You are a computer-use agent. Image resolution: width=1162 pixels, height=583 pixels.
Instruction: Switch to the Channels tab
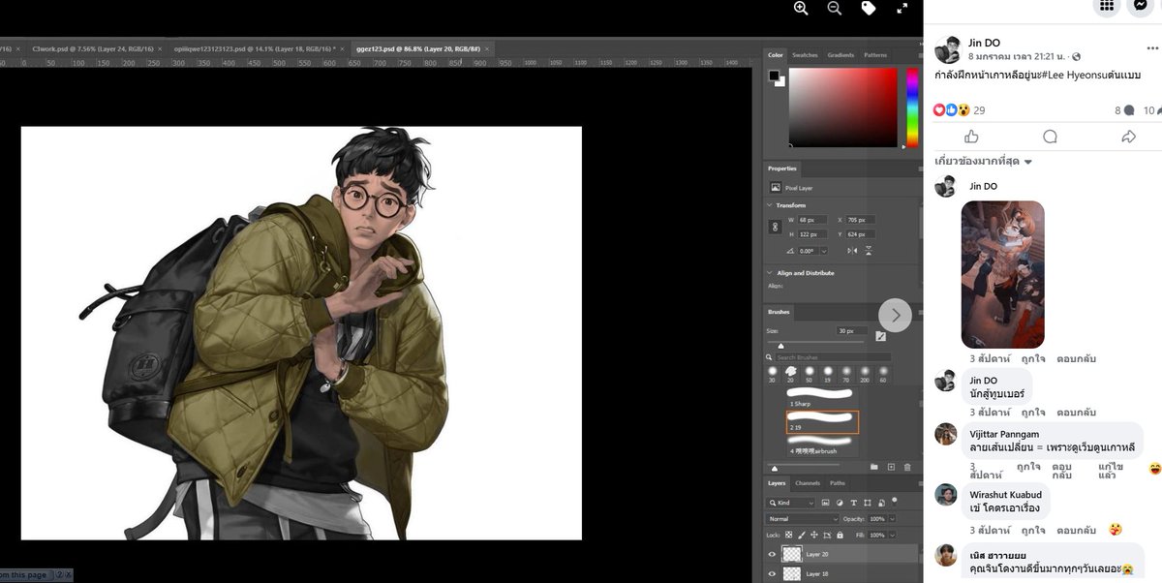click(808, 483)
